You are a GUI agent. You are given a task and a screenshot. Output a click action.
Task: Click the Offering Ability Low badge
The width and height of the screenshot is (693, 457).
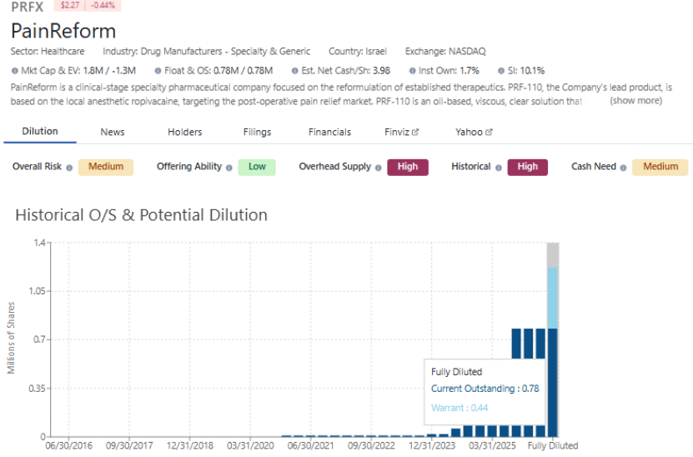[x=257, y=167]
